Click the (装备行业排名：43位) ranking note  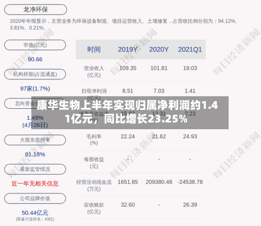35,219
